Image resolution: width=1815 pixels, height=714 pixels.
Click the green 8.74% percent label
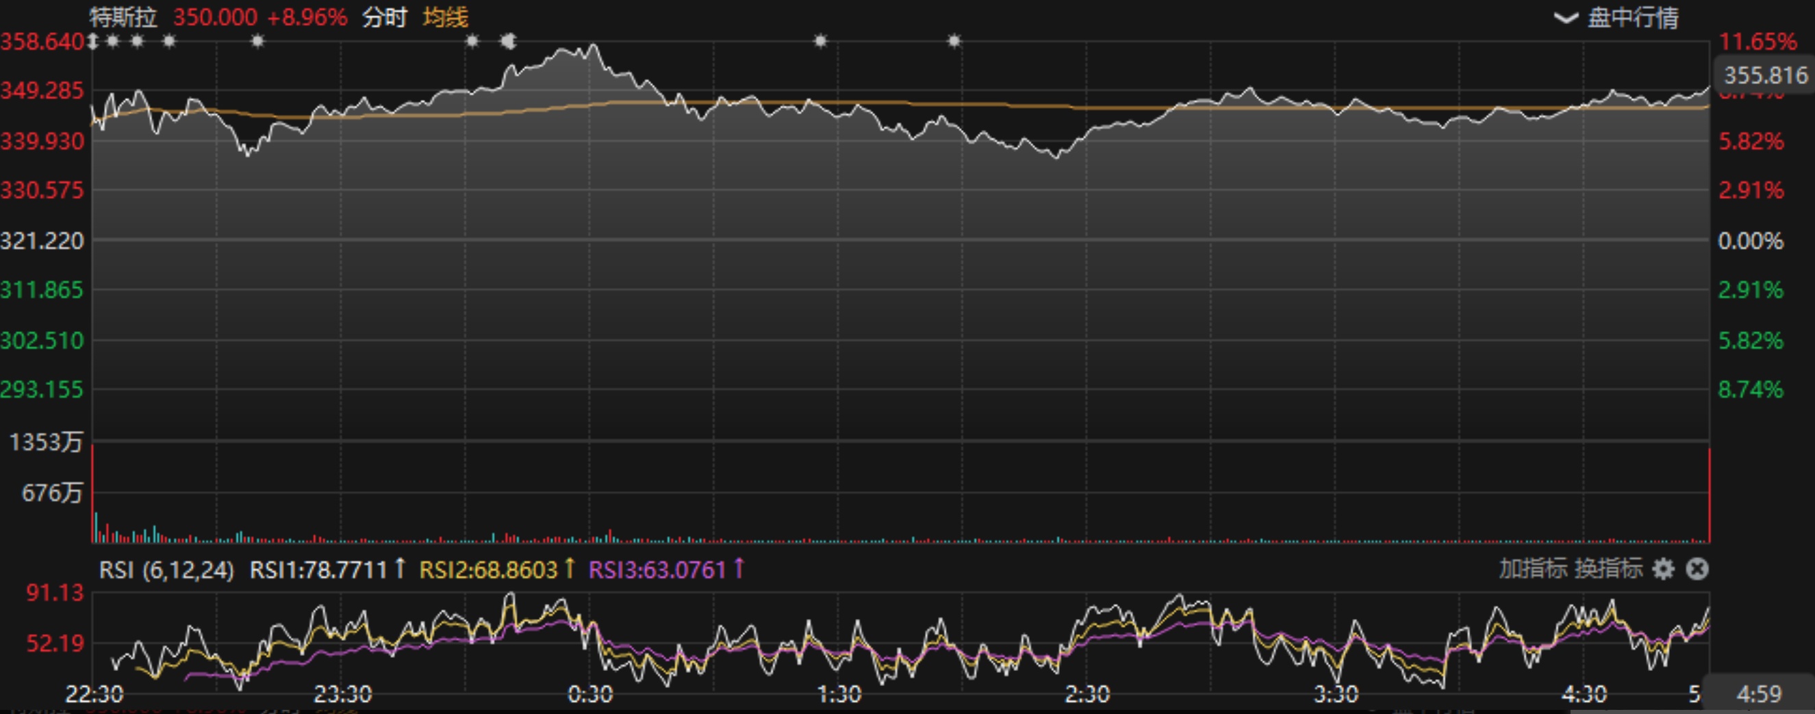coord(1751,389)
